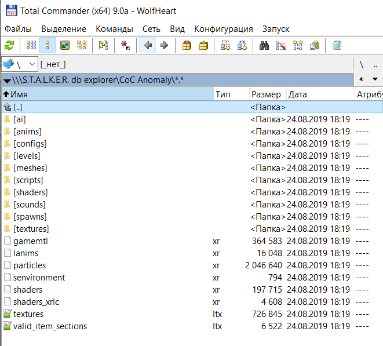Select the [scripts] folder
Image resolution: width=383 pixels, height=346 pixels.
[192, 180]
